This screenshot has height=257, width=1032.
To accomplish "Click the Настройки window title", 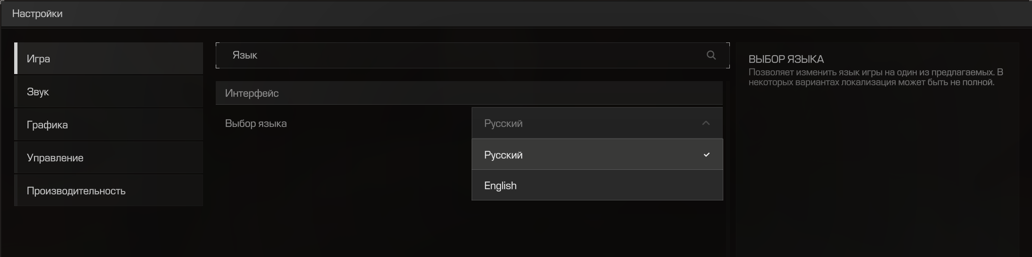I will pos(37,14).
